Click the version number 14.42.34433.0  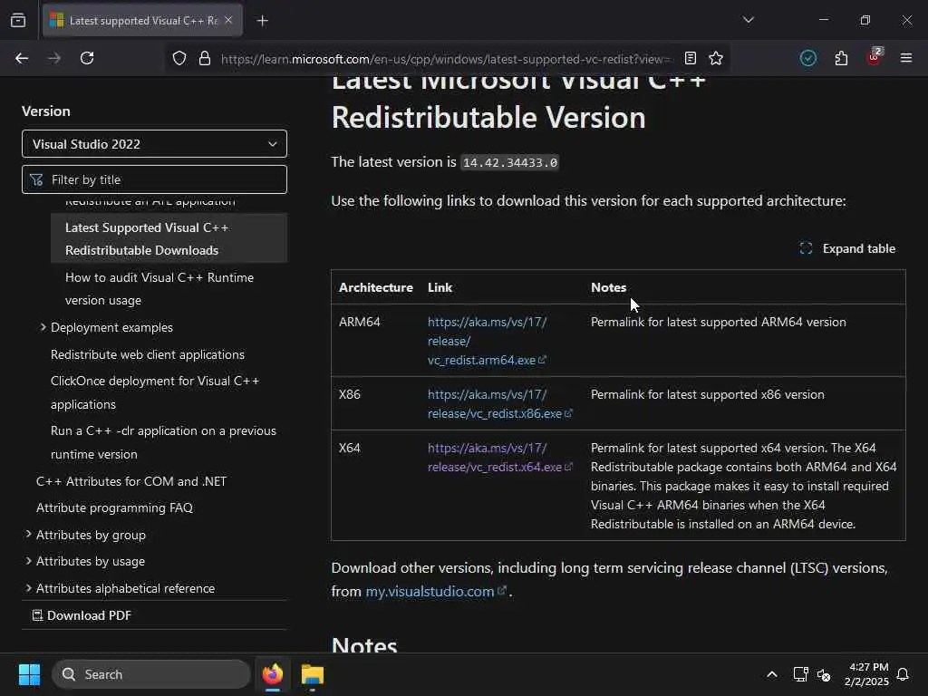[x=509, y=162]
